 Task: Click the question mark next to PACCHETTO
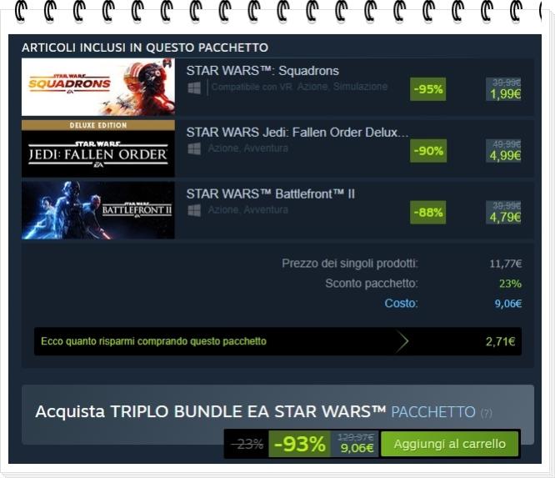tap(487, 413)
